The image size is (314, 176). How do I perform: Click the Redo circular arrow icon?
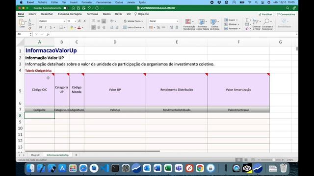pyautogui.click(x=97, y=8)
